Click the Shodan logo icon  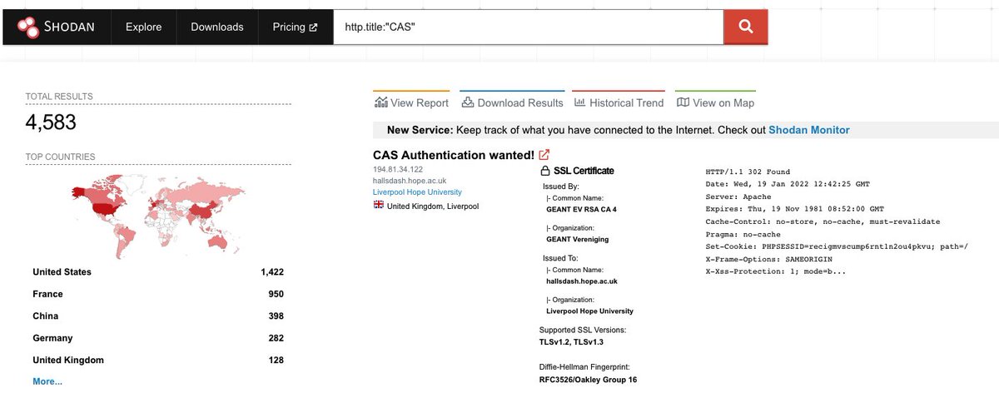click(x=29, y=27)
